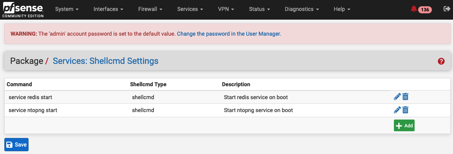Click the Services: Shellcmd Settings breadcrumb

tap(105, 61)
